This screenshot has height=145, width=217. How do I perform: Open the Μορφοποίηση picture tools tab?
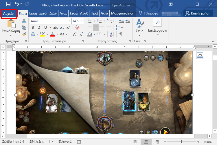coord(123,13)
